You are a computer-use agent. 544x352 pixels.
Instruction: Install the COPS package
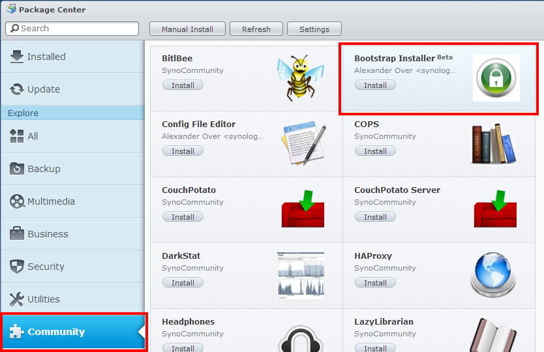pyautogui.click(x=375, y=151)
